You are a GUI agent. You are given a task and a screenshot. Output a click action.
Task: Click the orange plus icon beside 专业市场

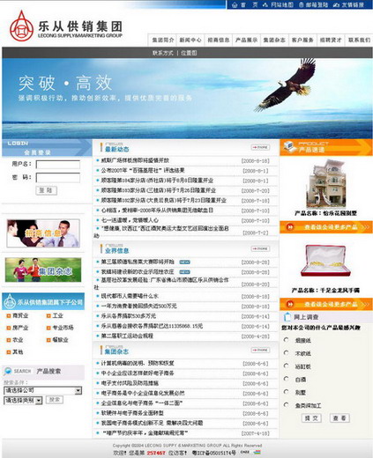coord(48,328)
